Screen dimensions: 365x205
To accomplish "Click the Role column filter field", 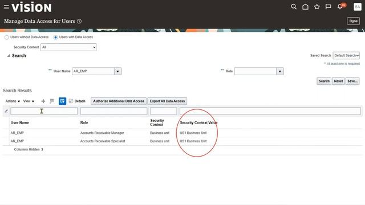I will 114,111.
